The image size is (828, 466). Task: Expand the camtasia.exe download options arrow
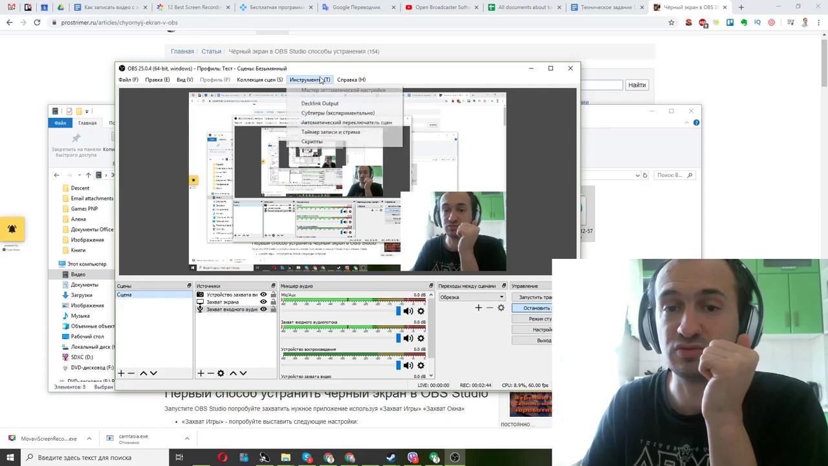[x=187, y=439]
